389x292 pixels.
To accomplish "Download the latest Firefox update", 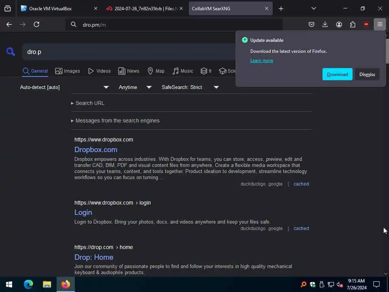I will (337, 74).
